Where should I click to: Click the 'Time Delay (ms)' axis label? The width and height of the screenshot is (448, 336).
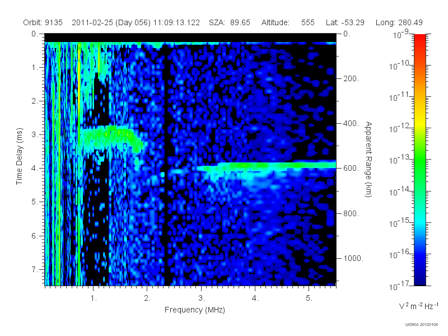(x=19, y=156)
